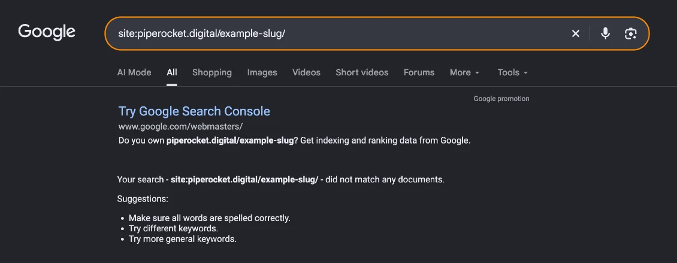The image size is (677, 263).
Task: Switch to AI Mode tab
Action: pyautogui.click(x=134, y=72)
